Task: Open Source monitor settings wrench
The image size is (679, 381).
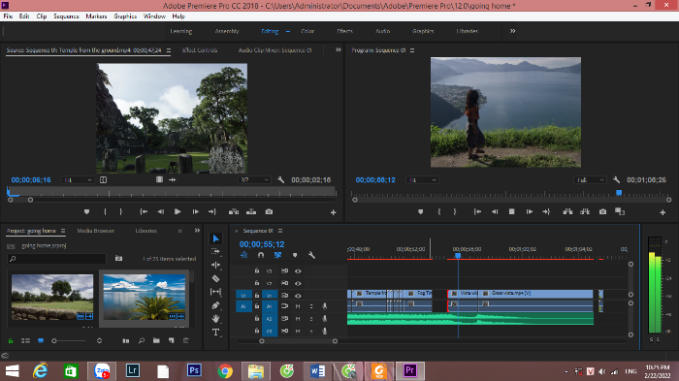Action: tap(280, 179)
